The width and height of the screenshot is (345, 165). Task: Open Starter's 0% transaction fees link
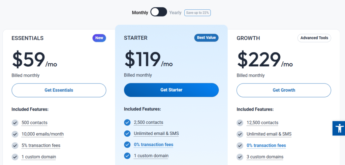pos(153,145)
